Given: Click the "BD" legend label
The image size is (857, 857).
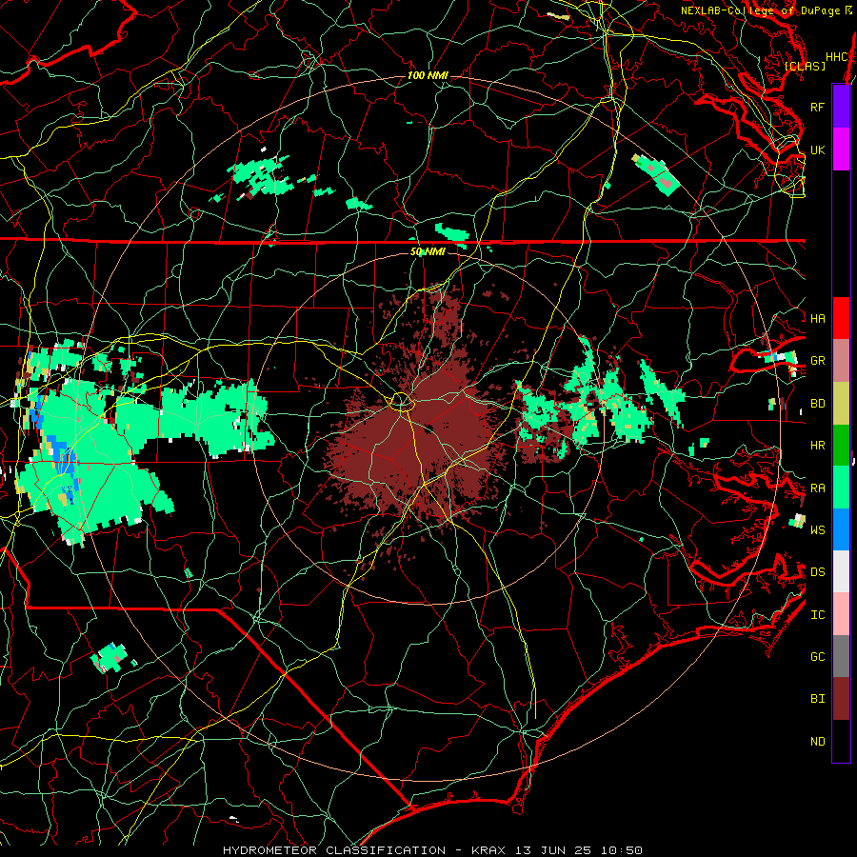Looking at the screenshot, I should [x=817, y=404].
